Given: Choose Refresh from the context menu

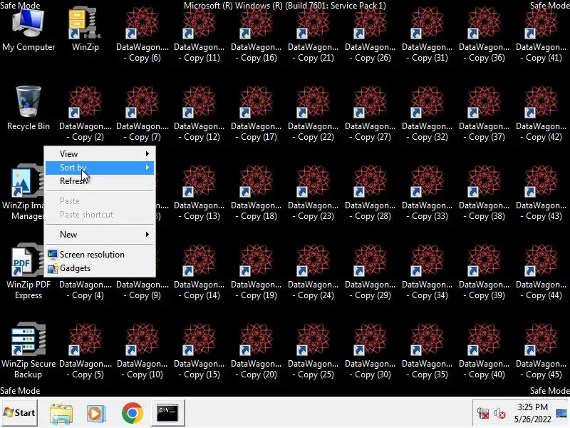Looking at the screenshot, I should [x=100, y=181].
